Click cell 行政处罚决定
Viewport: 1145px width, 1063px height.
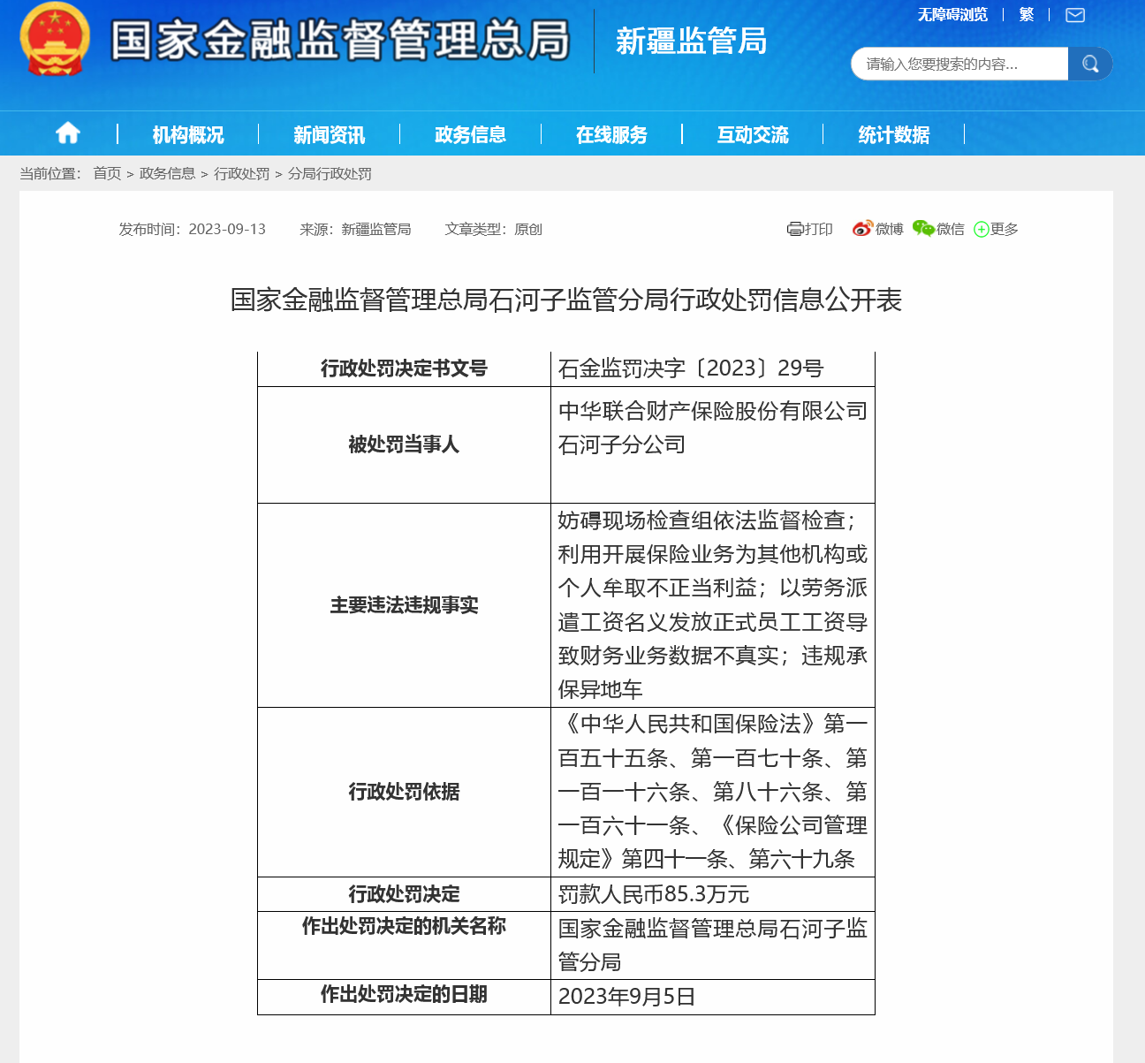coord(404,894)
